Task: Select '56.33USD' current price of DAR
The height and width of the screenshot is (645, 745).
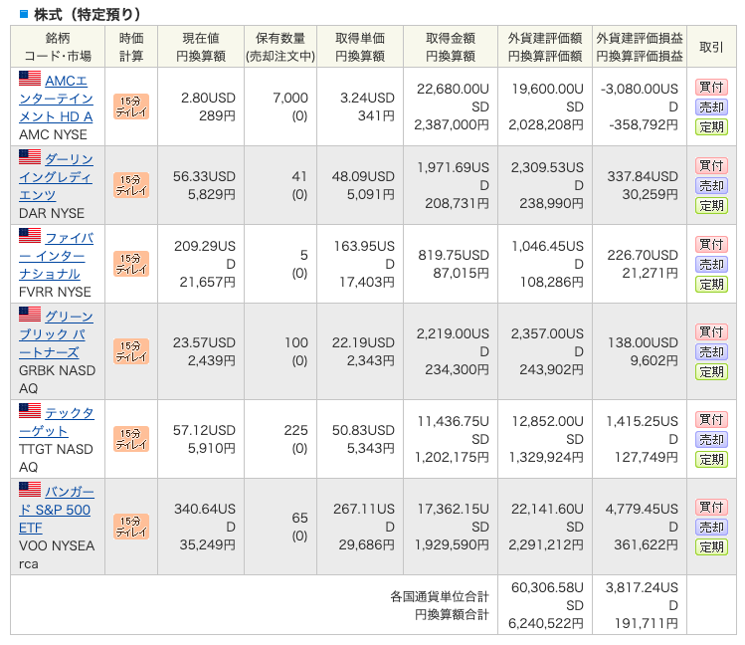Action: [204, 177]
